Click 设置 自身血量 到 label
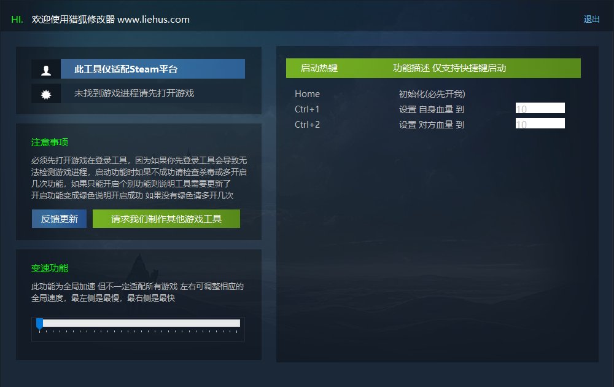Image resolution: width=614 pixels, height=387 pixels. pos(432,109)
